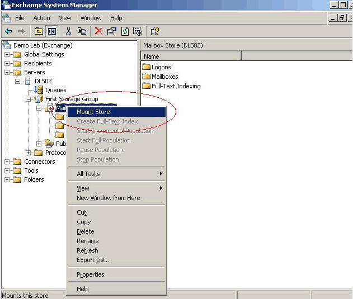Expand the Recipients node

7,64
